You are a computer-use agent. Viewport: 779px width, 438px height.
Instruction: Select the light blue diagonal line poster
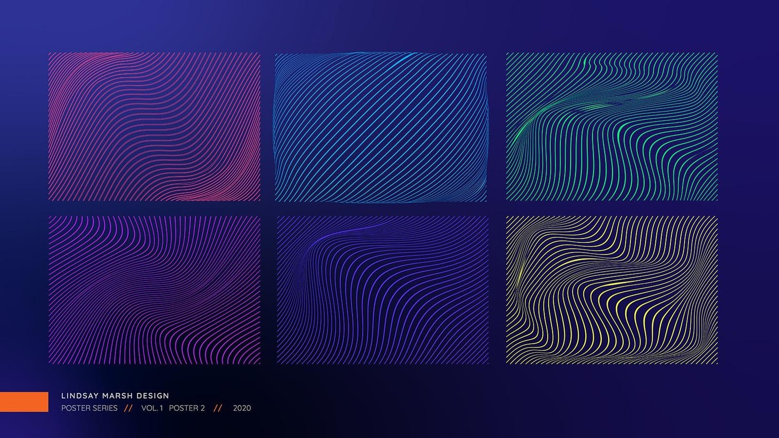tap(381, 128)
